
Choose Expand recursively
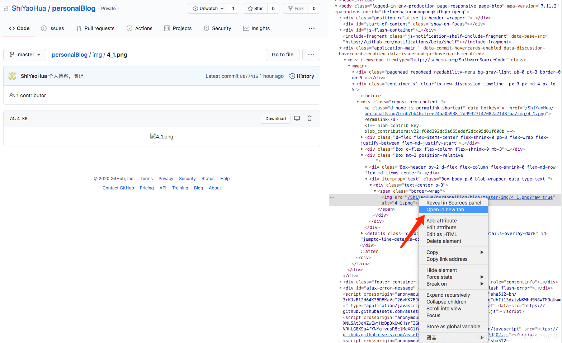(x=453, y=295)
